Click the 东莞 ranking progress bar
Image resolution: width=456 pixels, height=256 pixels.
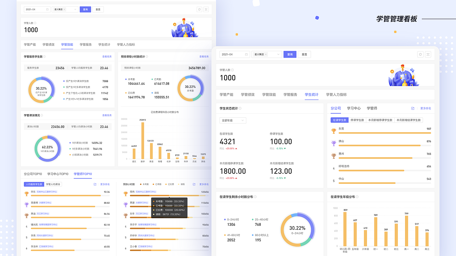click(385, 133)
